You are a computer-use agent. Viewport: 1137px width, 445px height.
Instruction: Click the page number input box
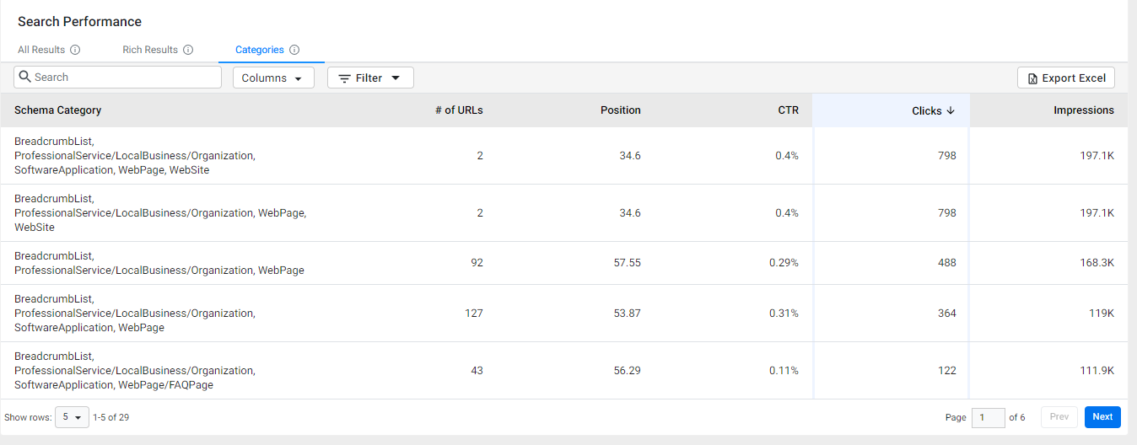point(989,417)
